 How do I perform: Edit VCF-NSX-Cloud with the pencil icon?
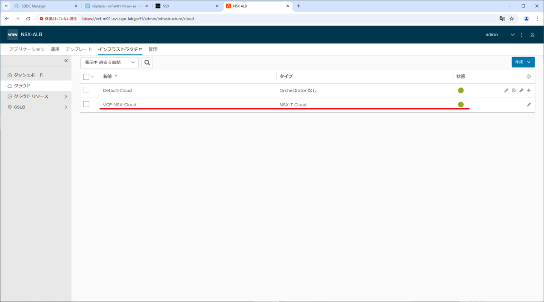click(529, 105)
